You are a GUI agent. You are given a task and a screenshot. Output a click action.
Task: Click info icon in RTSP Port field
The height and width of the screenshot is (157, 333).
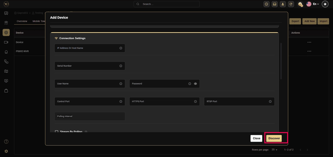pos(270,101)
